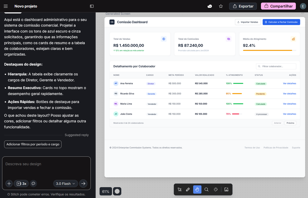Click the 61% zoom level indicator

click(x=106, y=191)
